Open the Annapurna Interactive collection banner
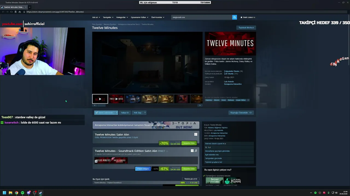The height and width of the screenshot is (196, 350). tap(146, 125)
